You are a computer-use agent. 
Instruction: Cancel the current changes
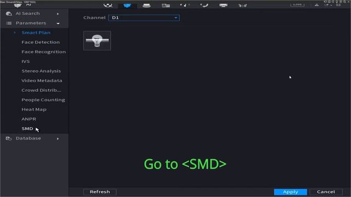click(x=326, y=192)
